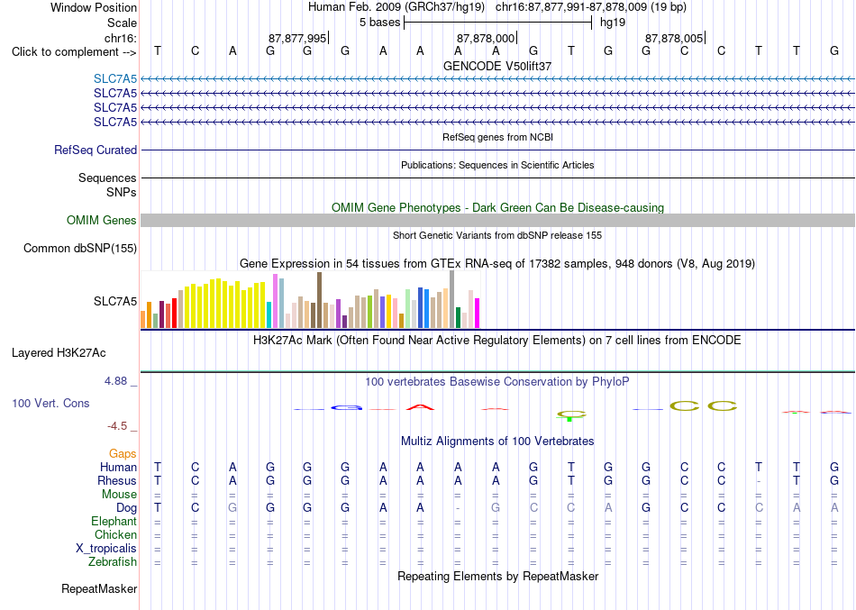Image resolution: width=856 pixels, height=610 pixels.
Task: Click the Dog species label
Action: [127, 508]
